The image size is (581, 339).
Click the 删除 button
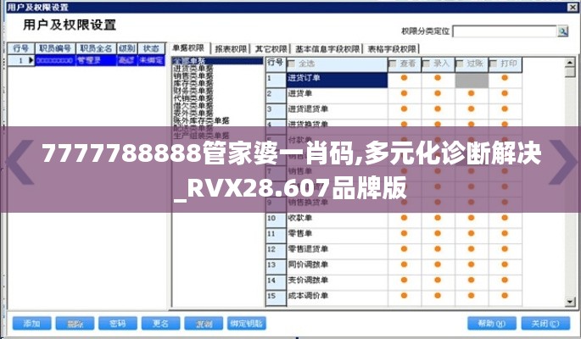[75, 324]
